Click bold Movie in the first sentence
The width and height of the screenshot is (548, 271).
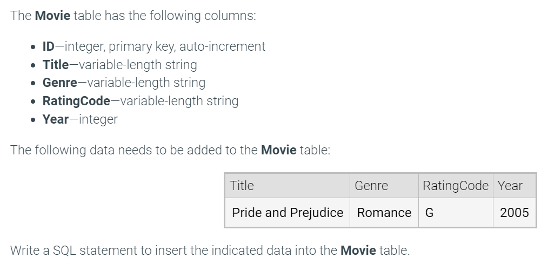tap(52, 16)
